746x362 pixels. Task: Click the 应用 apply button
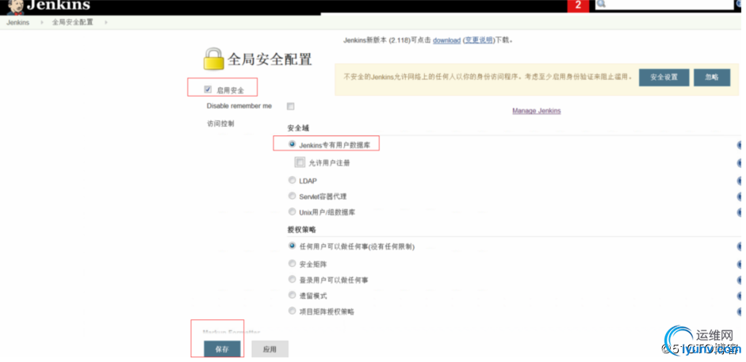(270, 349)
